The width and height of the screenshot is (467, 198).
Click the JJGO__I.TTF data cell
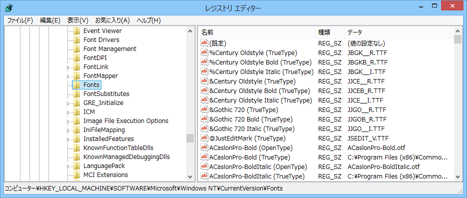tap(366, 129)
